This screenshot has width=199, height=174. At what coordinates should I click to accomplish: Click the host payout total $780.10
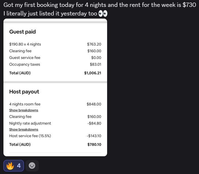[x=94, y=145]
